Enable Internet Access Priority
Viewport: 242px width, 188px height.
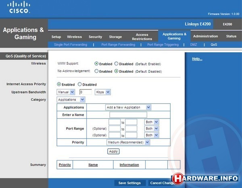59,84
